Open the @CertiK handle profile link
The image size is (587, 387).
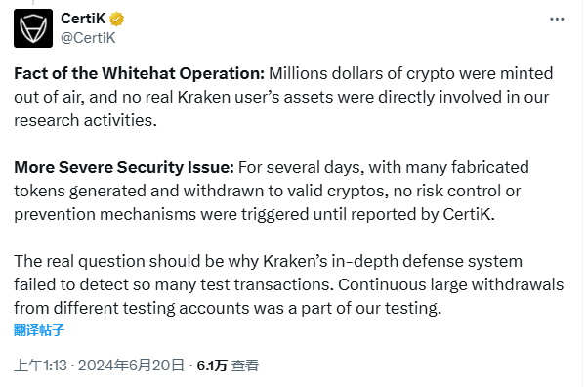(88, 38)
